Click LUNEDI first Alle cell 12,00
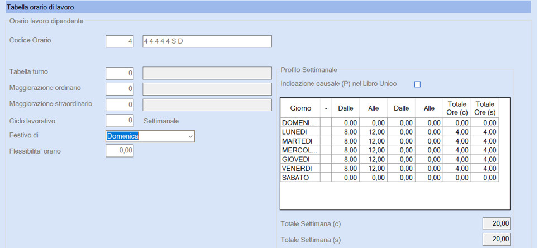 click(373, 132)
